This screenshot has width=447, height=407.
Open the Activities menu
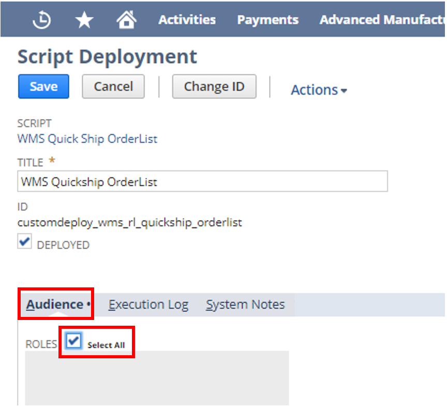point(187,20)
